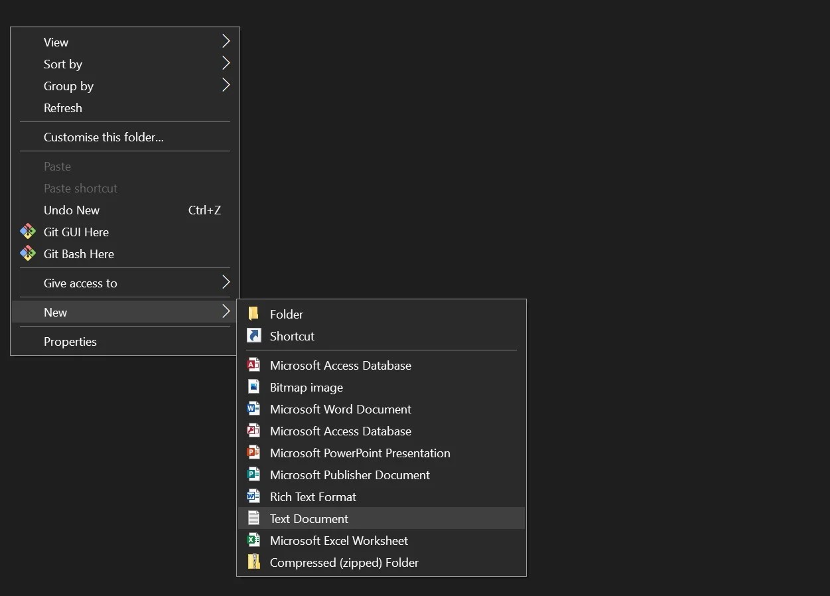
Task: Click the Git GUI Here icon
Action: pyautogui.click(x=27, y=232)
